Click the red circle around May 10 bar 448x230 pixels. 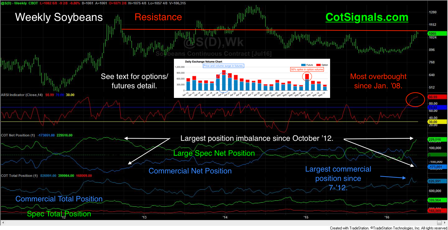point(307,76)
